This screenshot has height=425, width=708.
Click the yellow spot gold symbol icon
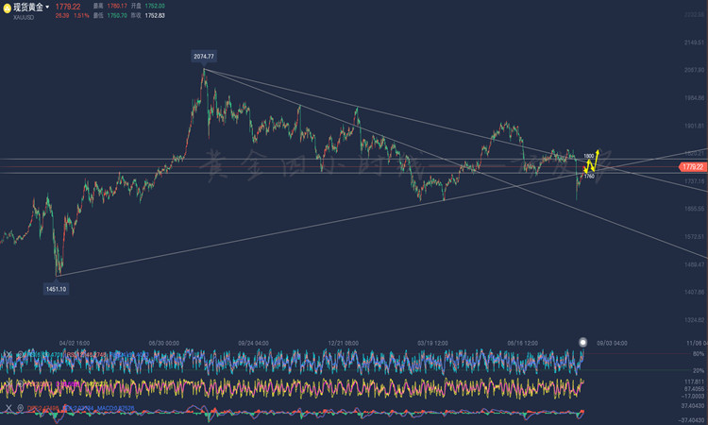7,8
